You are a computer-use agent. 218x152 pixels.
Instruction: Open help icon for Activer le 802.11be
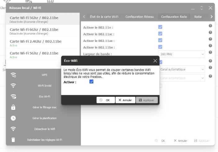click(x=210, y=46)
